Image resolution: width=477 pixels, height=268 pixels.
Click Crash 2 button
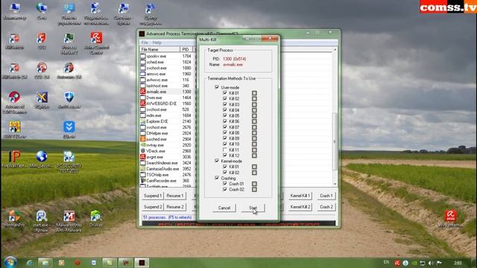tap(326, 207)
